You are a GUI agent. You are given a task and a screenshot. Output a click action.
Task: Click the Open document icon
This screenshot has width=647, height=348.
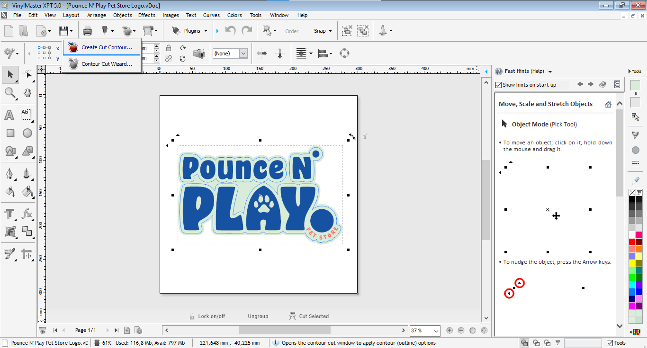(x=23, y=31)
